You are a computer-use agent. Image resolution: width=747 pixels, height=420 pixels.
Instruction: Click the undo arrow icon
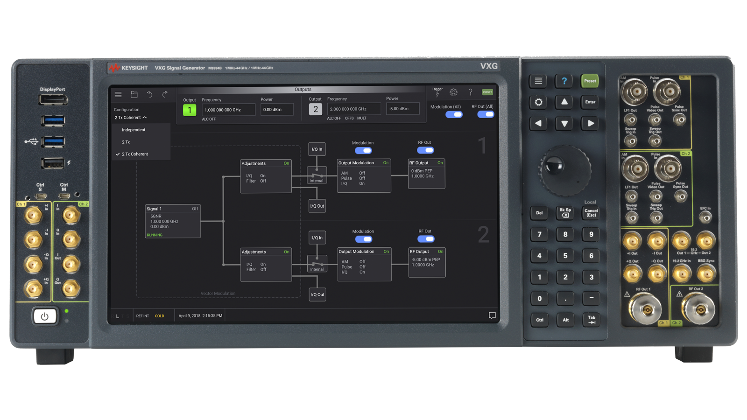tap(149, 95)
